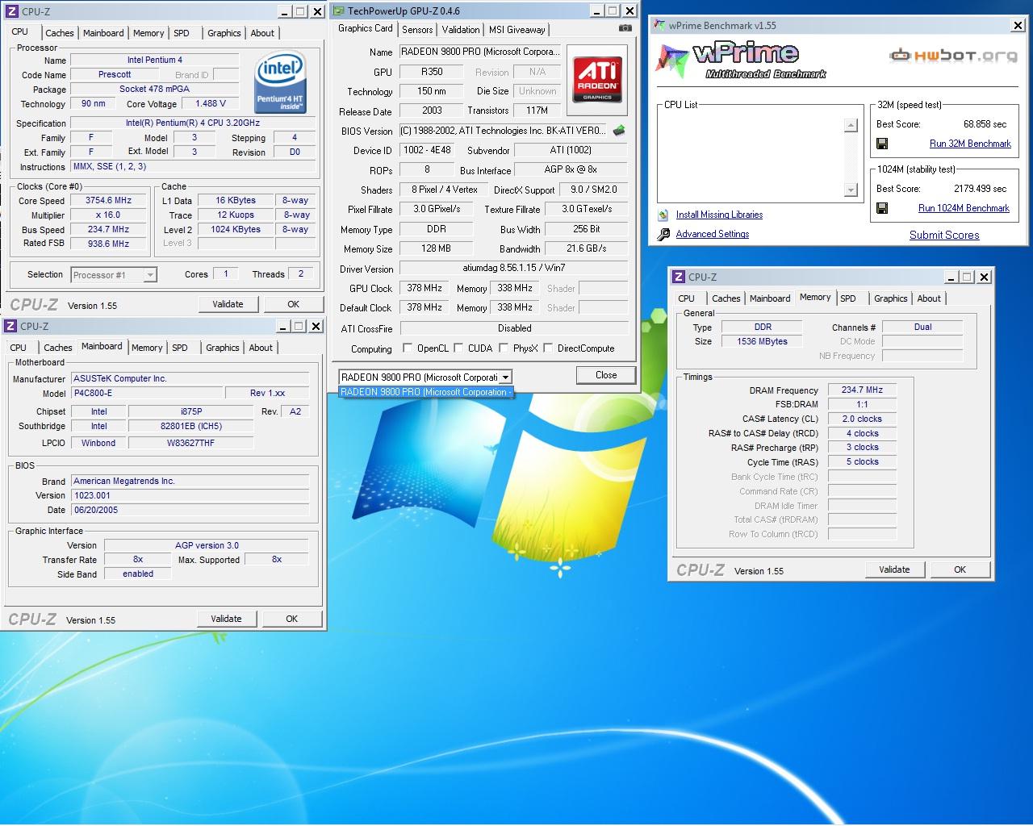Click the floppy save icon under 1024M score
This screenshot has width=1033, height=826.
[x=882, y=208]
